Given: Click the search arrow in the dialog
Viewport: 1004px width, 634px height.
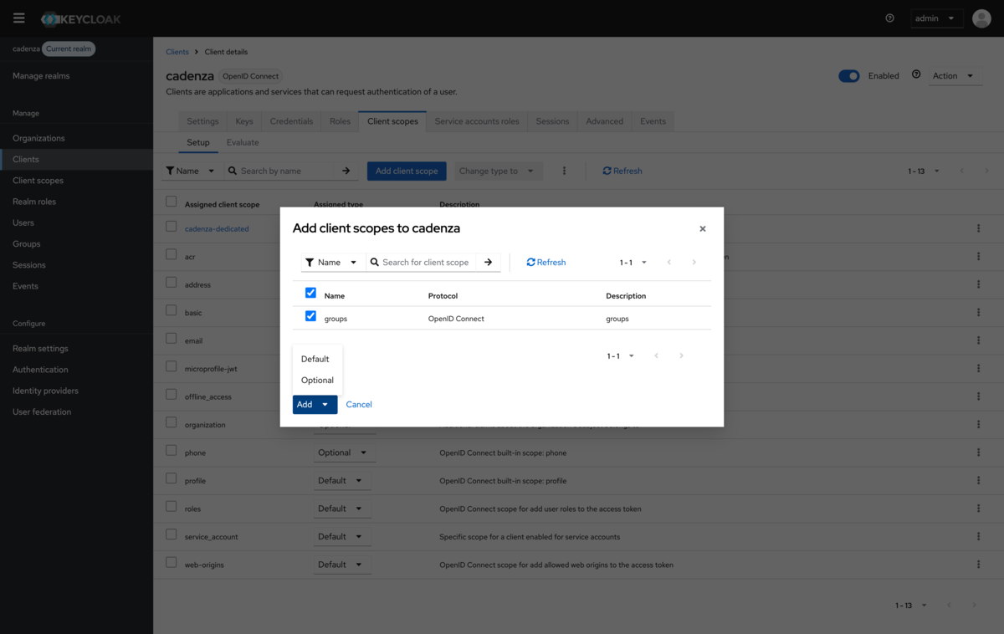Looking at the screenshot, I should pos(488,263).
